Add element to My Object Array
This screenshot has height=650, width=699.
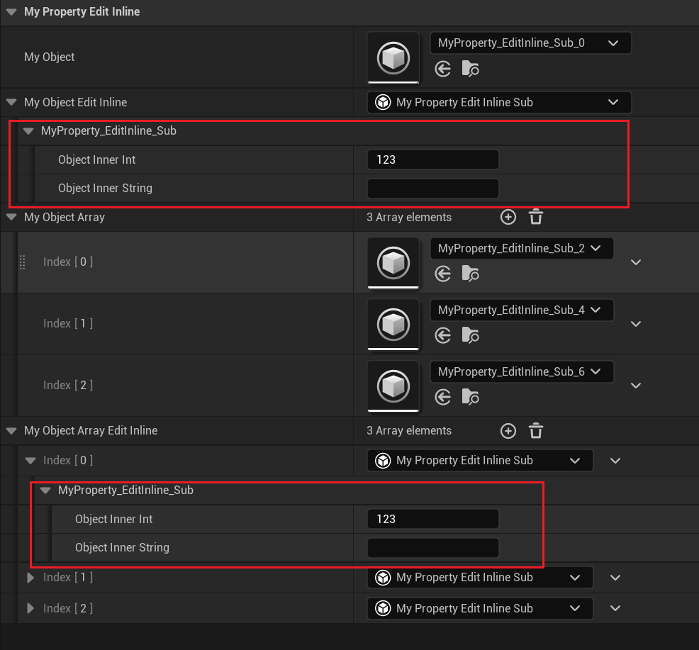[x=508, y=217]
